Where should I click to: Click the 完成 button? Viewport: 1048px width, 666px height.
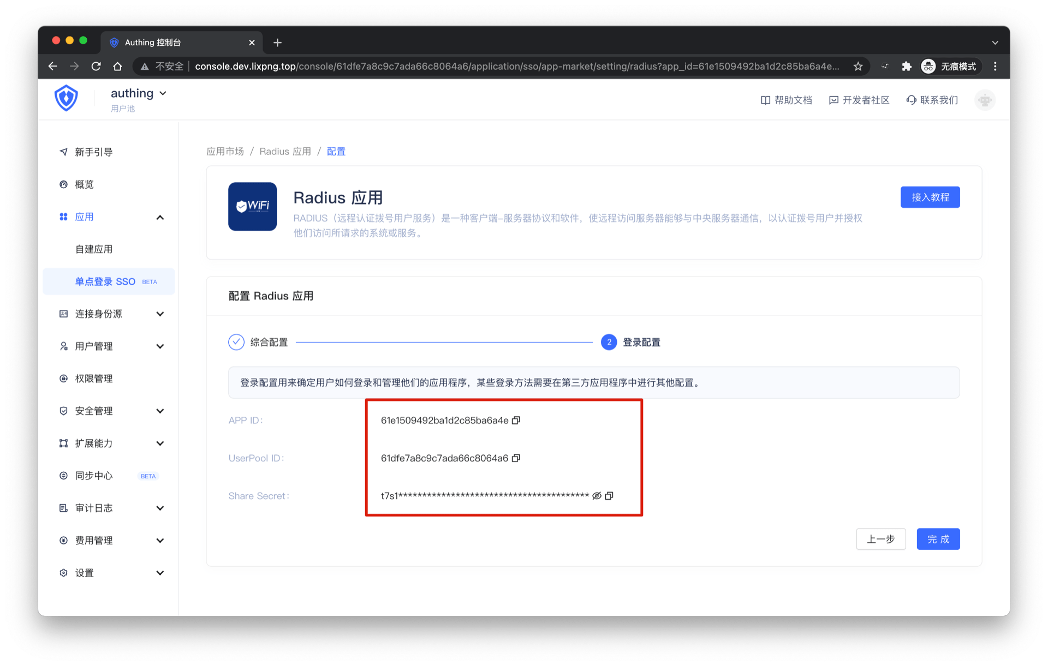(938, 539)
